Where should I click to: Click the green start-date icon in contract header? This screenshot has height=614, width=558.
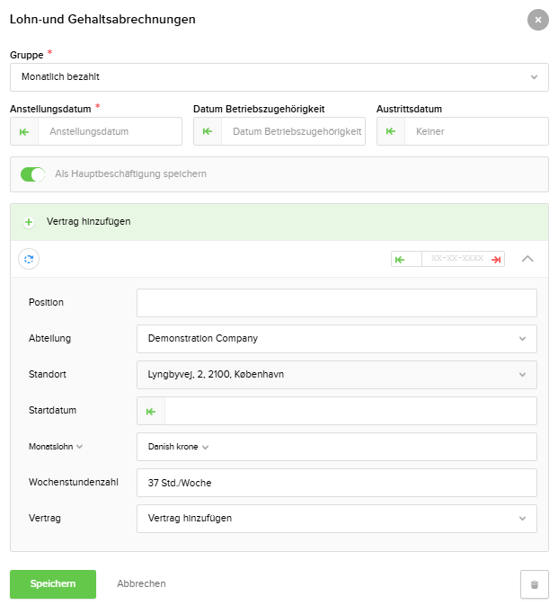click(400, 259)
